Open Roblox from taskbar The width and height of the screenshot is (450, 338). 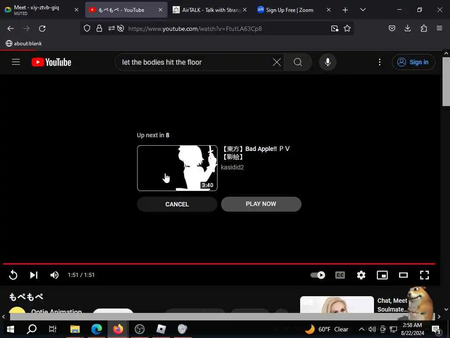[x=161, y=329]
